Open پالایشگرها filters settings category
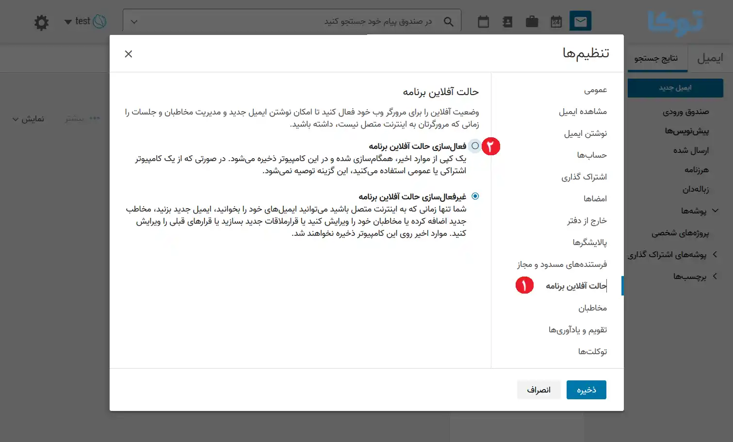 (x=589, y=243)
